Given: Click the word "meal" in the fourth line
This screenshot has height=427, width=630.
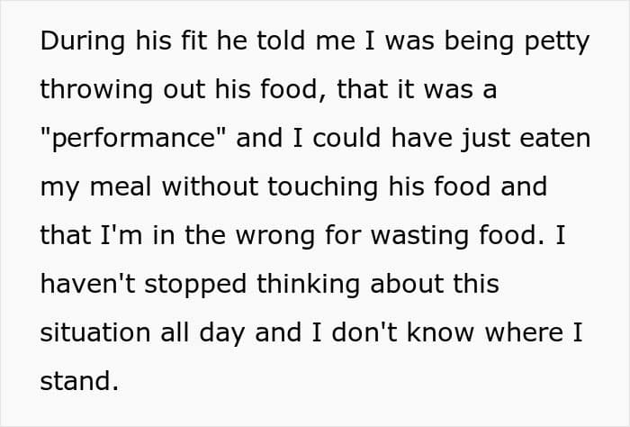Looking at the screenshot, I should (121, 187).
